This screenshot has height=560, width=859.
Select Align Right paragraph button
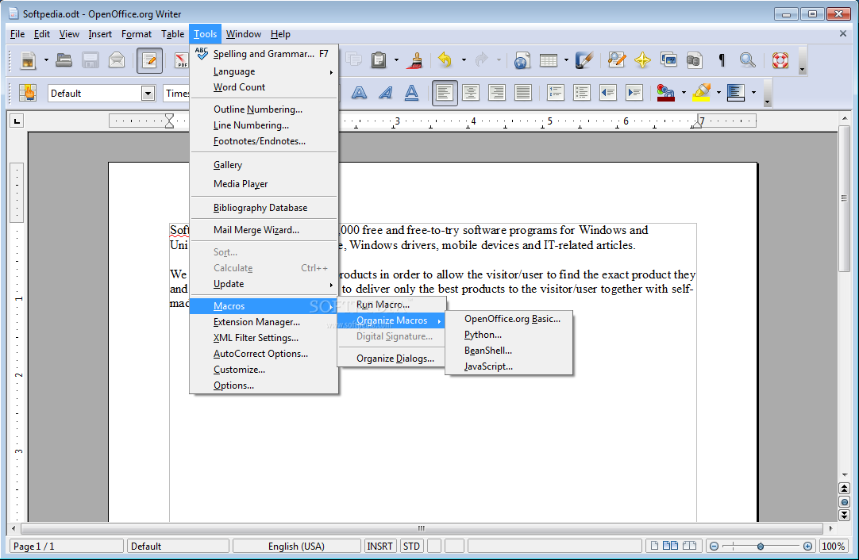click(x=497, y=93)
